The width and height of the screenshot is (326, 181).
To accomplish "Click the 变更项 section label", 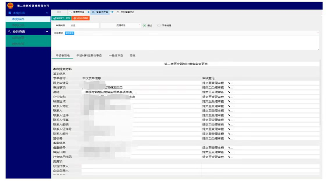I will 57,161.
